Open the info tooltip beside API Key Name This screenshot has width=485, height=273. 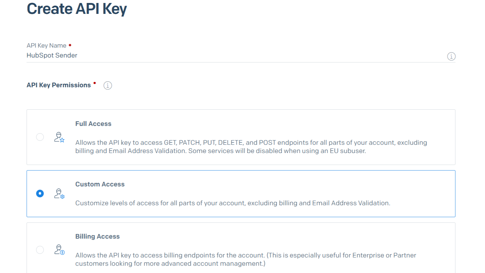(x=451, y=56)
